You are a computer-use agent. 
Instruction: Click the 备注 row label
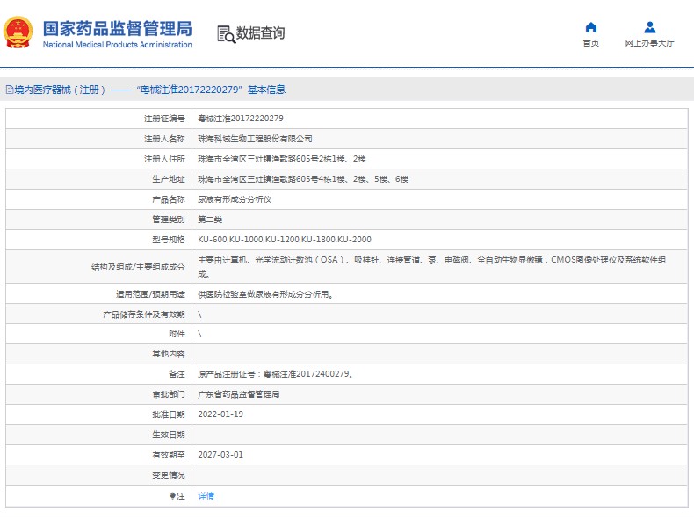tap(177, 374)
